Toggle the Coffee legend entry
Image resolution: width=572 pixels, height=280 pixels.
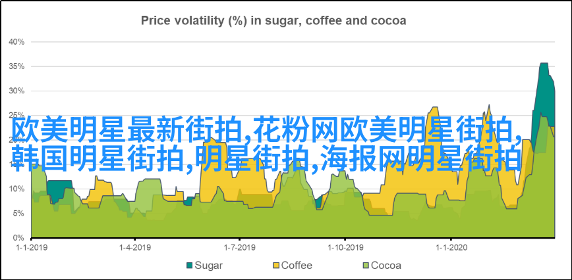292,266
